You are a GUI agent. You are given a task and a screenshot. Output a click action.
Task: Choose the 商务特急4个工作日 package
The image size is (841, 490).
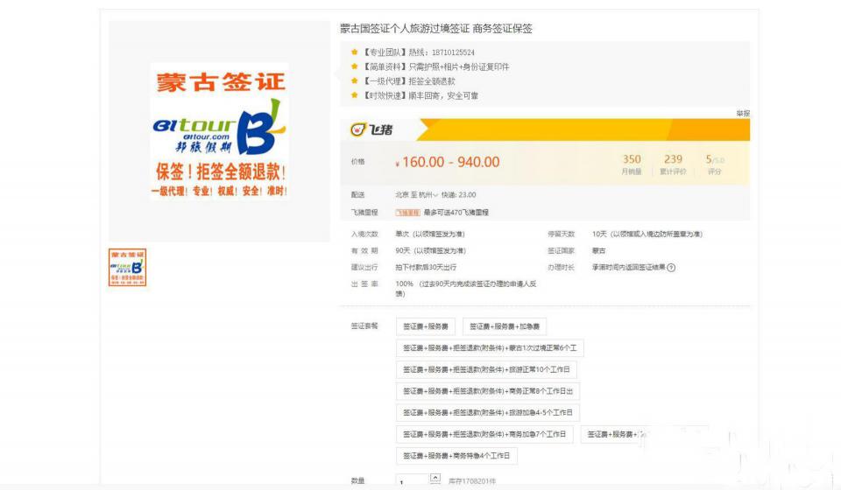[456, 456]
